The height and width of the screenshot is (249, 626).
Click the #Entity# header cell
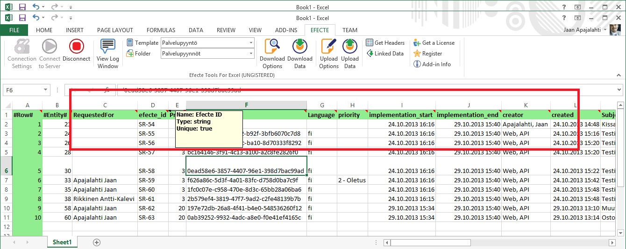pos(57,115)
